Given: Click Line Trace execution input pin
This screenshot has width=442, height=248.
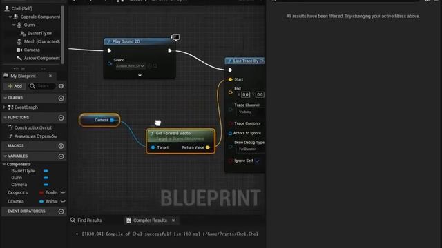Looking at the screenshot, I should (x=230, y=70).
